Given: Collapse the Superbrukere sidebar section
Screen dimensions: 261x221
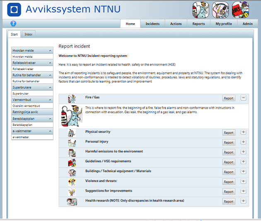Looking at the screenshot, I should (x=50, y=87).
